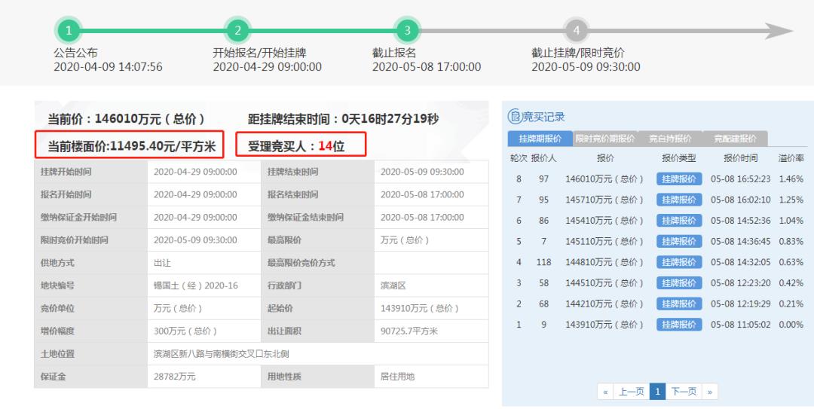814x409 pixels.
Task: Click 挂牌报价 badge in round 8 row
Action: click(x=679, y=179)
